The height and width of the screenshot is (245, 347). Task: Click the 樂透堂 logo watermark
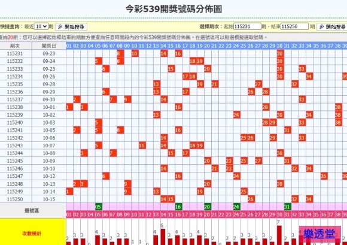(x=320, y=234)
